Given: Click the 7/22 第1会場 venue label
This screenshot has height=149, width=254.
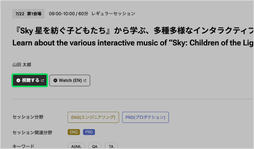Looking at the screenshot, I should pos(28,14).
